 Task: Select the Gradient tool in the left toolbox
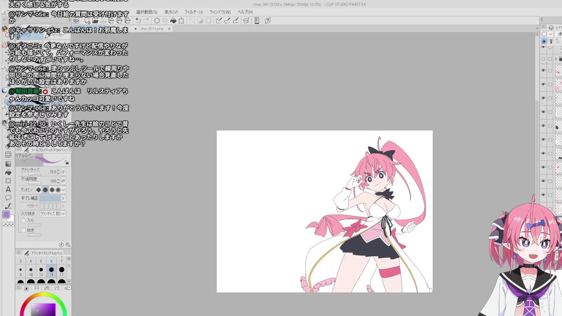click(x=8, y=164)
